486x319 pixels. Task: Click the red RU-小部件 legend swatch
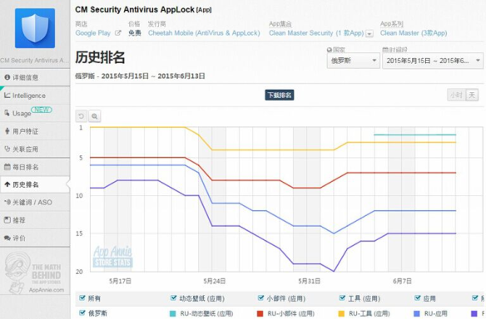coord(260,313)
